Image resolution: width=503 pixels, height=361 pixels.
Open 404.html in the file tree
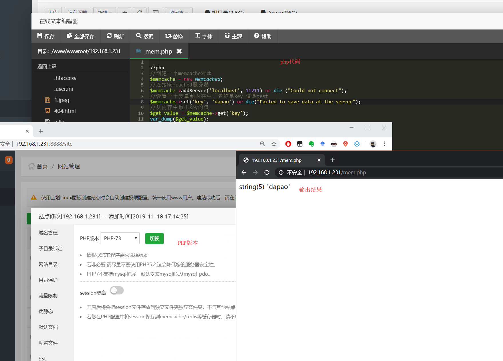point(65,111)
